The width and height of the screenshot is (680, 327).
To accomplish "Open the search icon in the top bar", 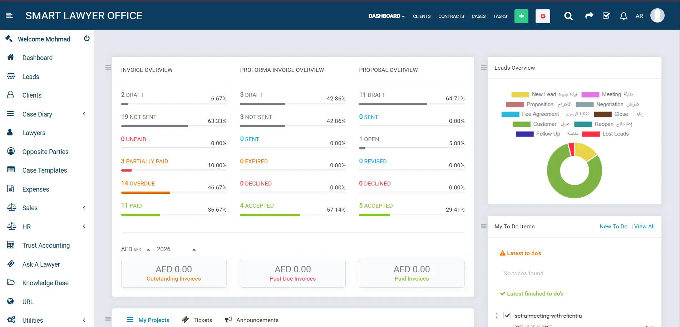I will click(x=568, y=16).
